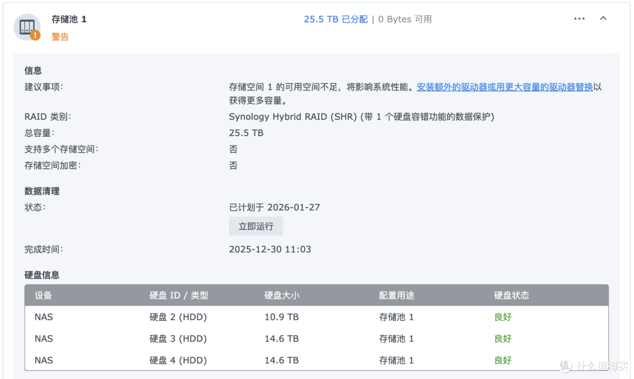The image size is (634, 379).
Task: Click the 10.9 TB disk size cell
Action: (281, 317)
